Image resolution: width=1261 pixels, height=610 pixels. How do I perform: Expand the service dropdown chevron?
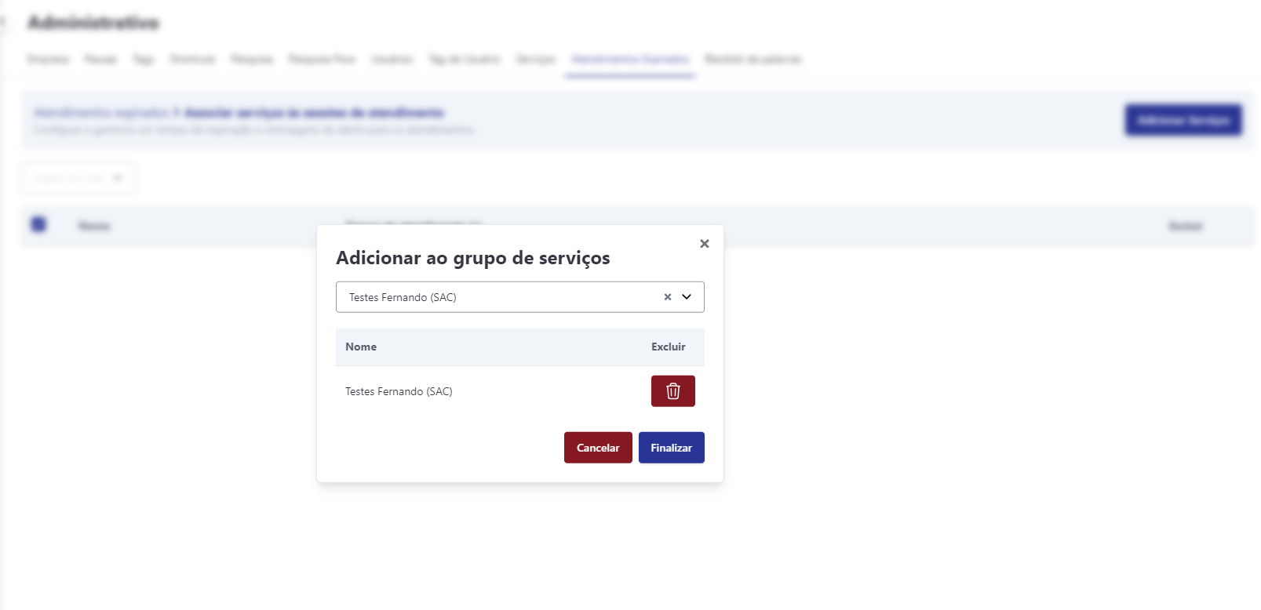(x=687, y=297)
